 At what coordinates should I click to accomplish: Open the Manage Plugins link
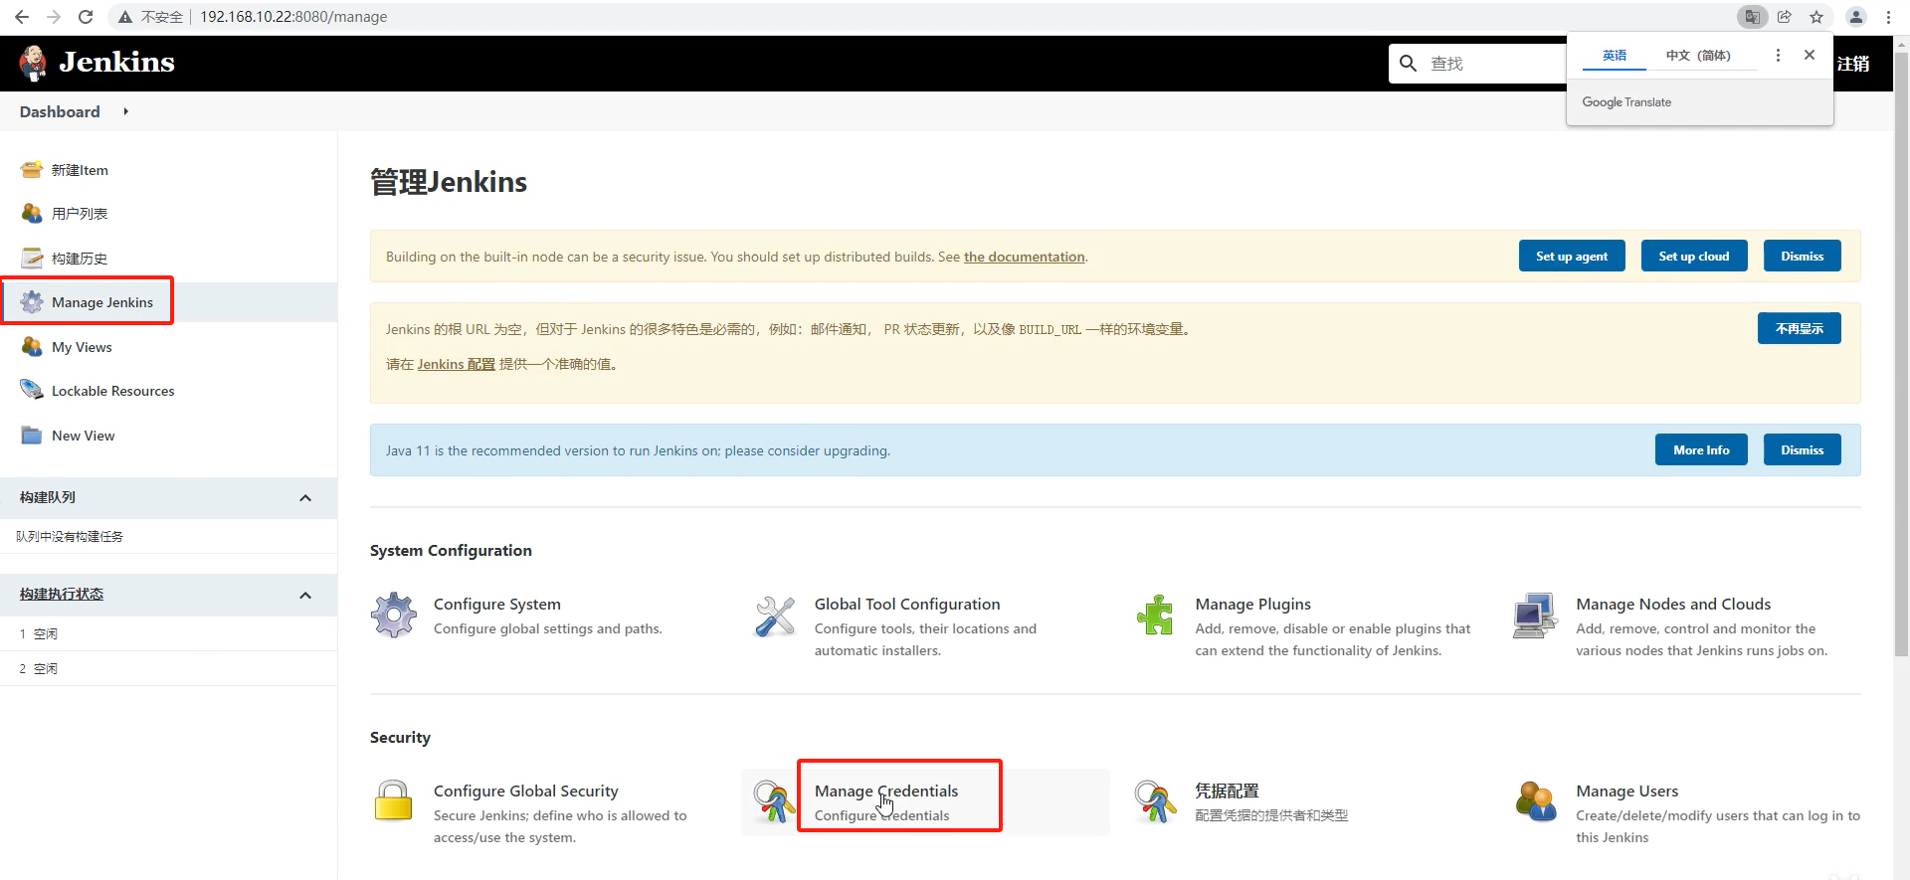1253,604
